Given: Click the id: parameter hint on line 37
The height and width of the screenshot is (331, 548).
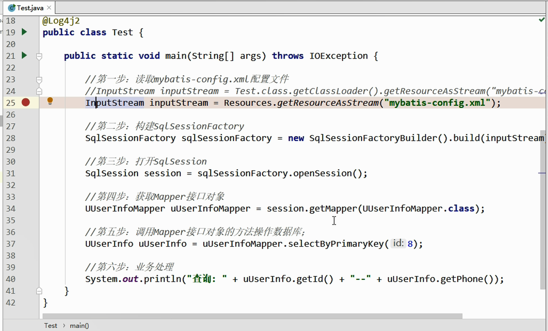Looking at the screenshot, I should pyautogui.click(x=398, y=243).
